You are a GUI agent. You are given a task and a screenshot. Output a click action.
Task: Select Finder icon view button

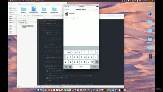[x=20, y=5]
